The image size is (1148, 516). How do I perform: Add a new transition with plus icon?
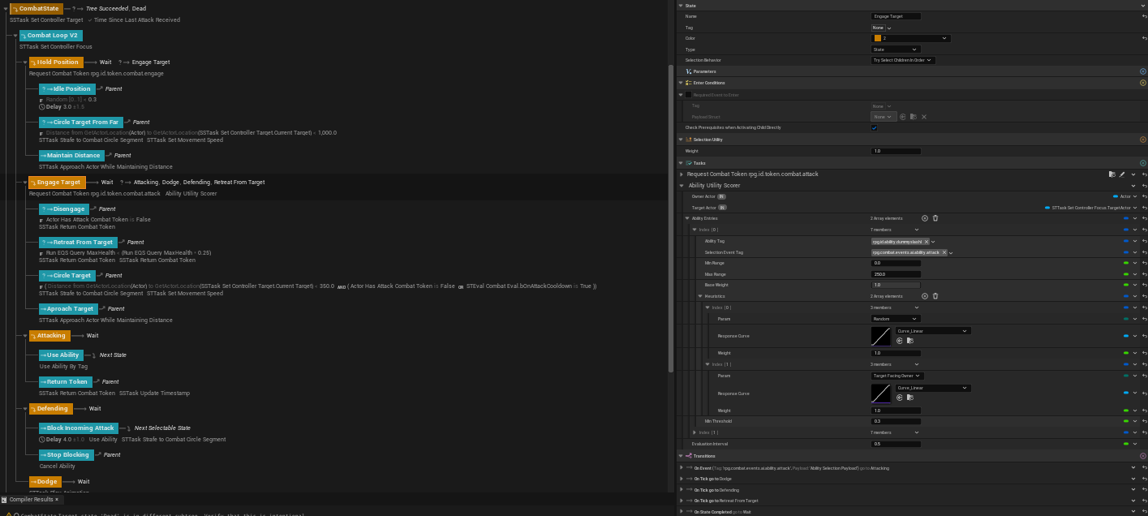pos(1143,456)
